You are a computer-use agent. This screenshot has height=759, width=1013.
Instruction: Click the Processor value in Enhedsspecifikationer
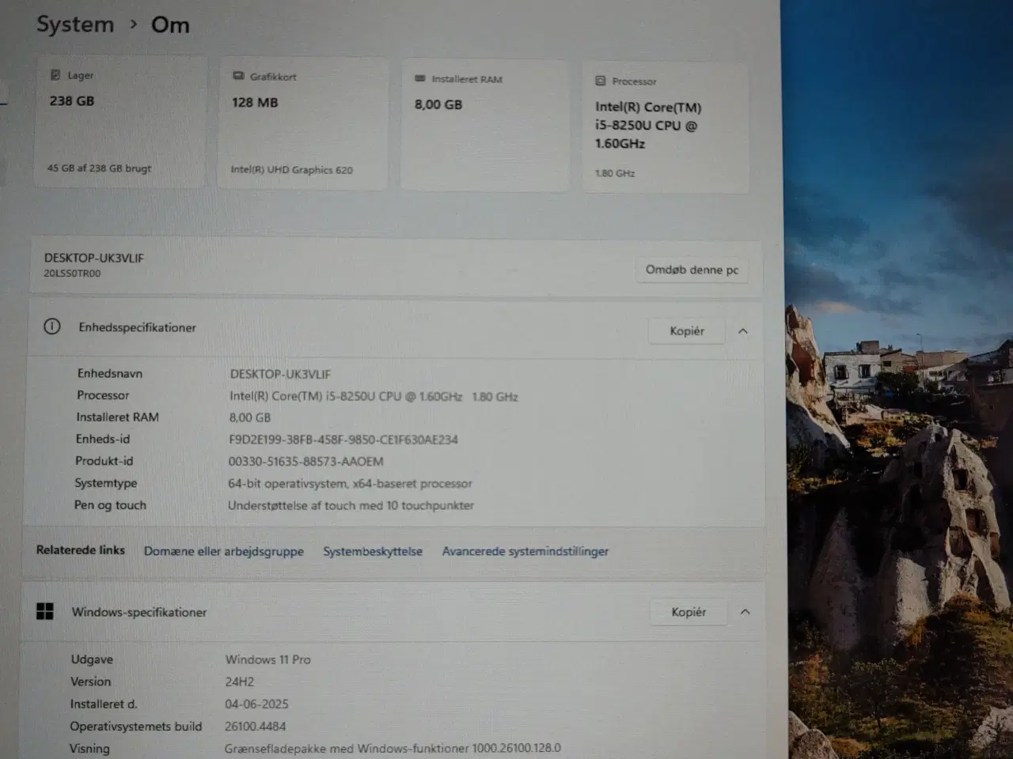[374, 396]
